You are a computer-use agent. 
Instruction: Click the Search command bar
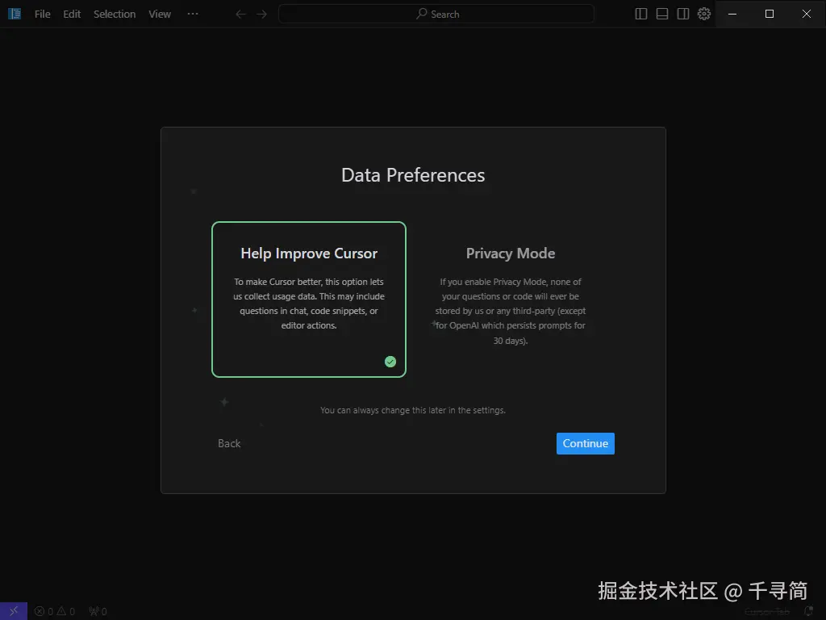(436, 15)
